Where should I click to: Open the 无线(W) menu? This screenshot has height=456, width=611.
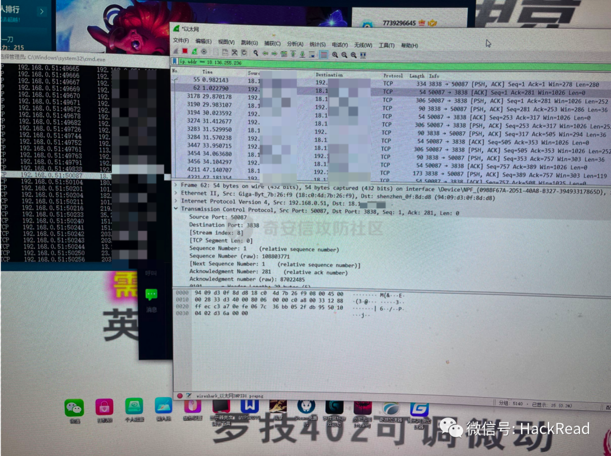(x=363, y=45)
